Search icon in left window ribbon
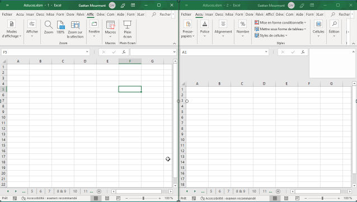The image size is (357, 202). [154, 15]
